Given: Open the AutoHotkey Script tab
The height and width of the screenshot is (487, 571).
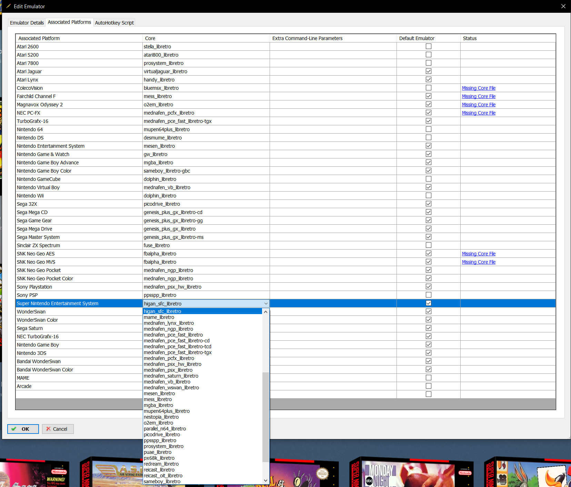Looking at the screenshot, I should [x=114, y=23].
